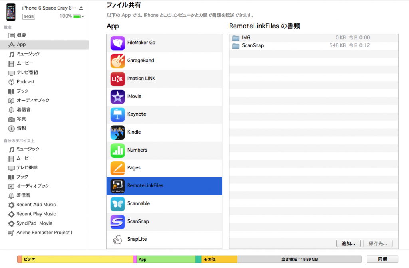The height and width of the screenshot is (268, 409).
Task: Click the FileMaker Go app icon
Action: point(117,43)
